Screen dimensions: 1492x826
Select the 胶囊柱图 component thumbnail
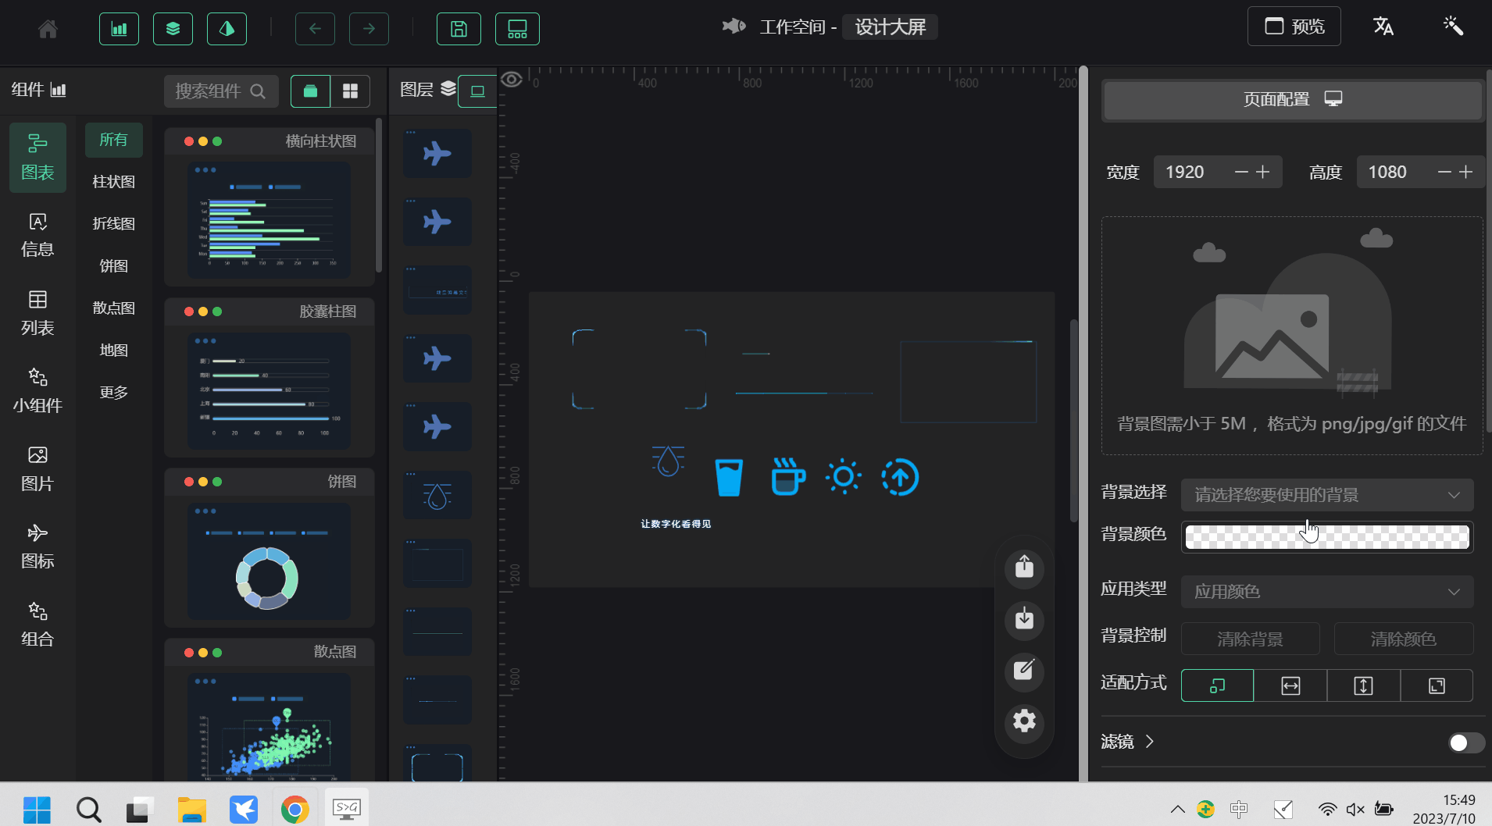pos(269,390)
